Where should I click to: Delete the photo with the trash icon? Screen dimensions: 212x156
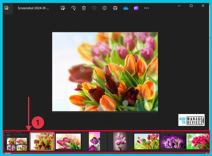point(84,8)
